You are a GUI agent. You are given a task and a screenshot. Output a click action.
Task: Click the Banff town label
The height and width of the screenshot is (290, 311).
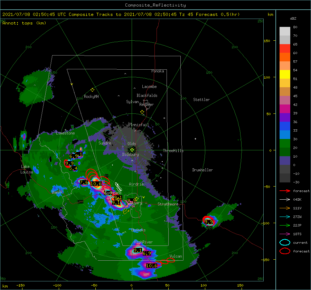[57, 192]
